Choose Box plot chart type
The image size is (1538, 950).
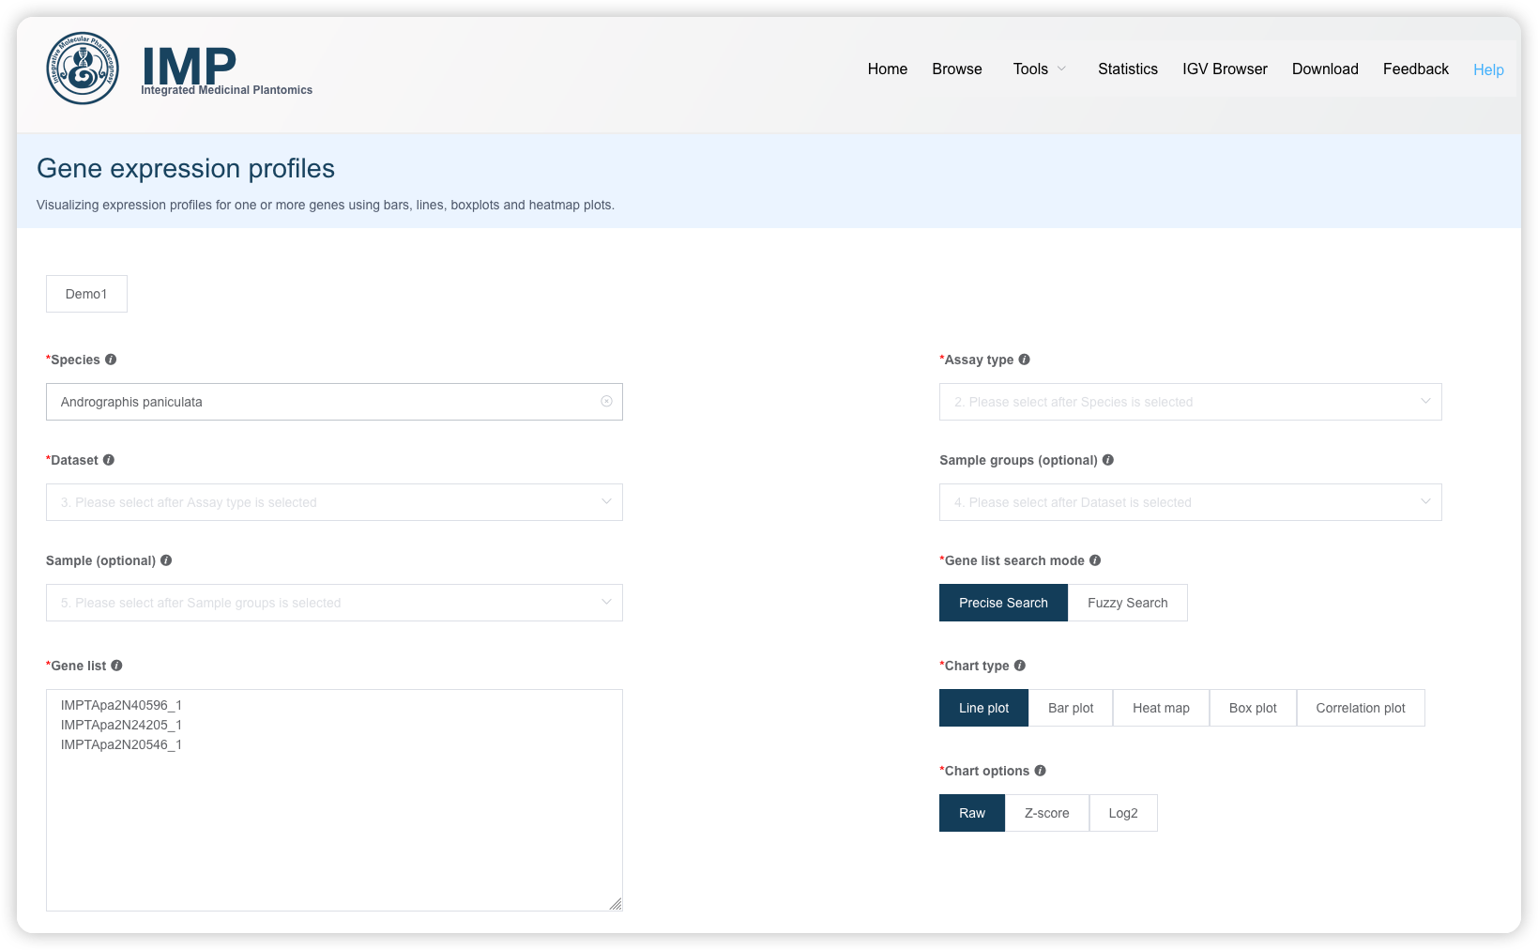[x=1253, y=708]
